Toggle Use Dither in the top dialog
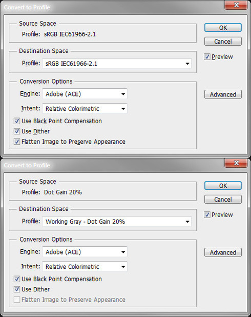The width and height of the screenshot is (251, 317). click(17, 131)
